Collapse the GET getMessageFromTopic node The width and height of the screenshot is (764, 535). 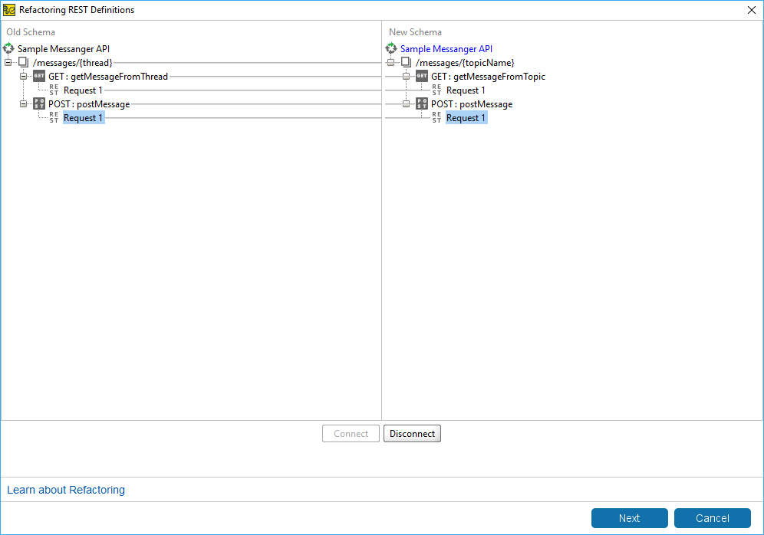pyautogui.click(x=407, y=77)
